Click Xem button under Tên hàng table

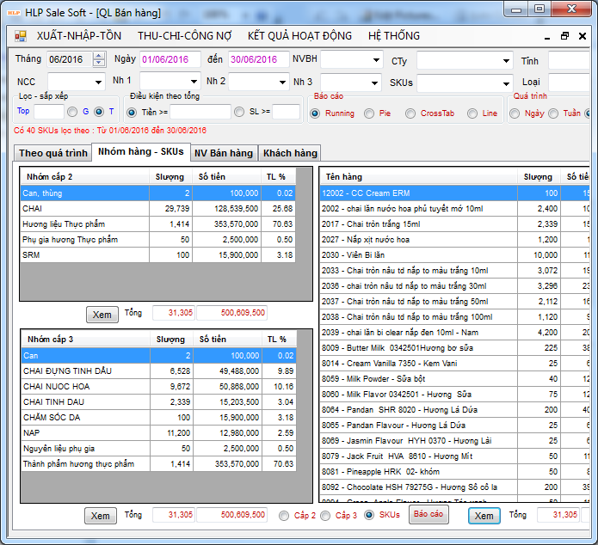tap(484, 516)
